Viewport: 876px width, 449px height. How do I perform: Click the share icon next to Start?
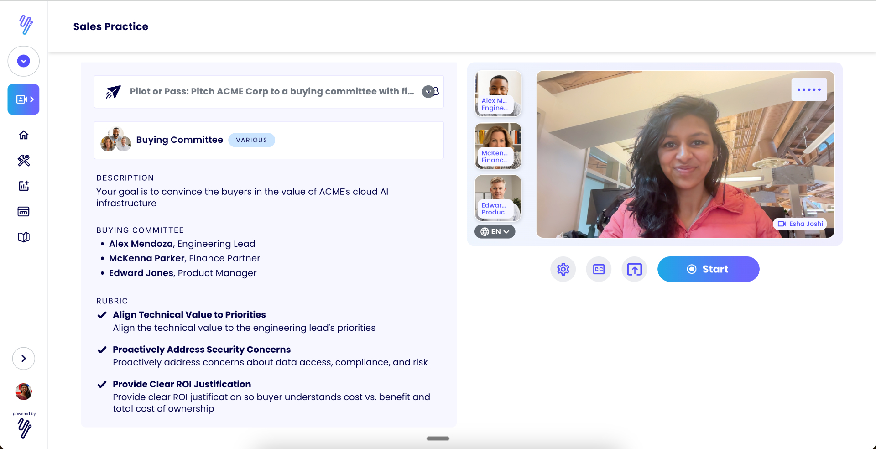tap(634, 269)
